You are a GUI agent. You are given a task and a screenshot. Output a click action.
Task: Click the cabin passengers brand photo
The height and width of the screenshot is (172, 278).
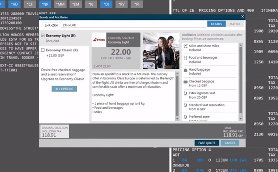(161, 51)
